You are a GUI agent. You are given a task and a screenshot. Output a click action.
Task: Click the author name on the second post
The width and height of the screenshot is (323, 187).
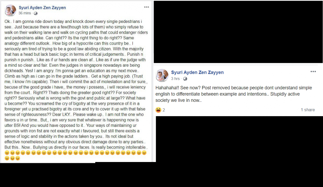click(x=197, y=72)
